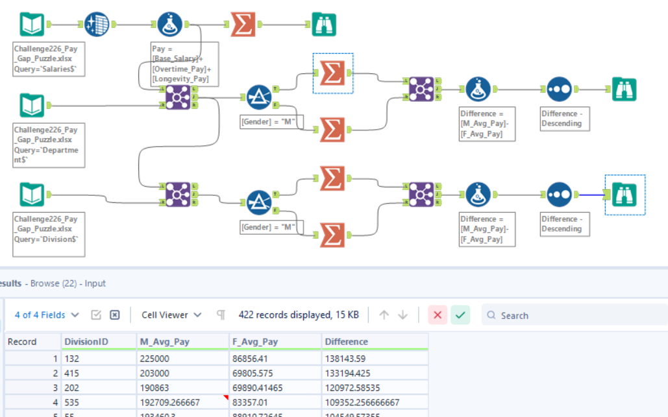The width and height of the screenshot is (668, 417).
Task: Select the Department$ Input Data tool
Action: pos(32,105)
